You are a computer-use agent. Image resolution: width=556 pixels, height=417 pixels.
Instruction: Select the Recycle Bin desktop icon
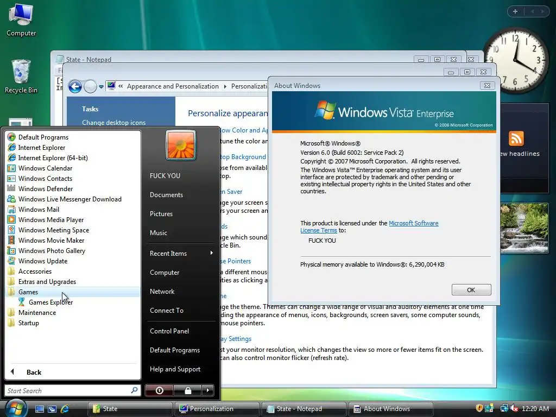coord(21,76)
